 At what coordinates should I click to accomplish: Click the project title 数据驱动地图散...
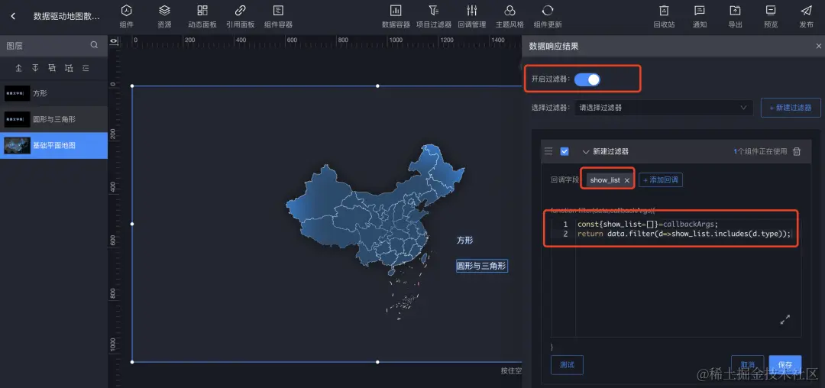point(66,16)
